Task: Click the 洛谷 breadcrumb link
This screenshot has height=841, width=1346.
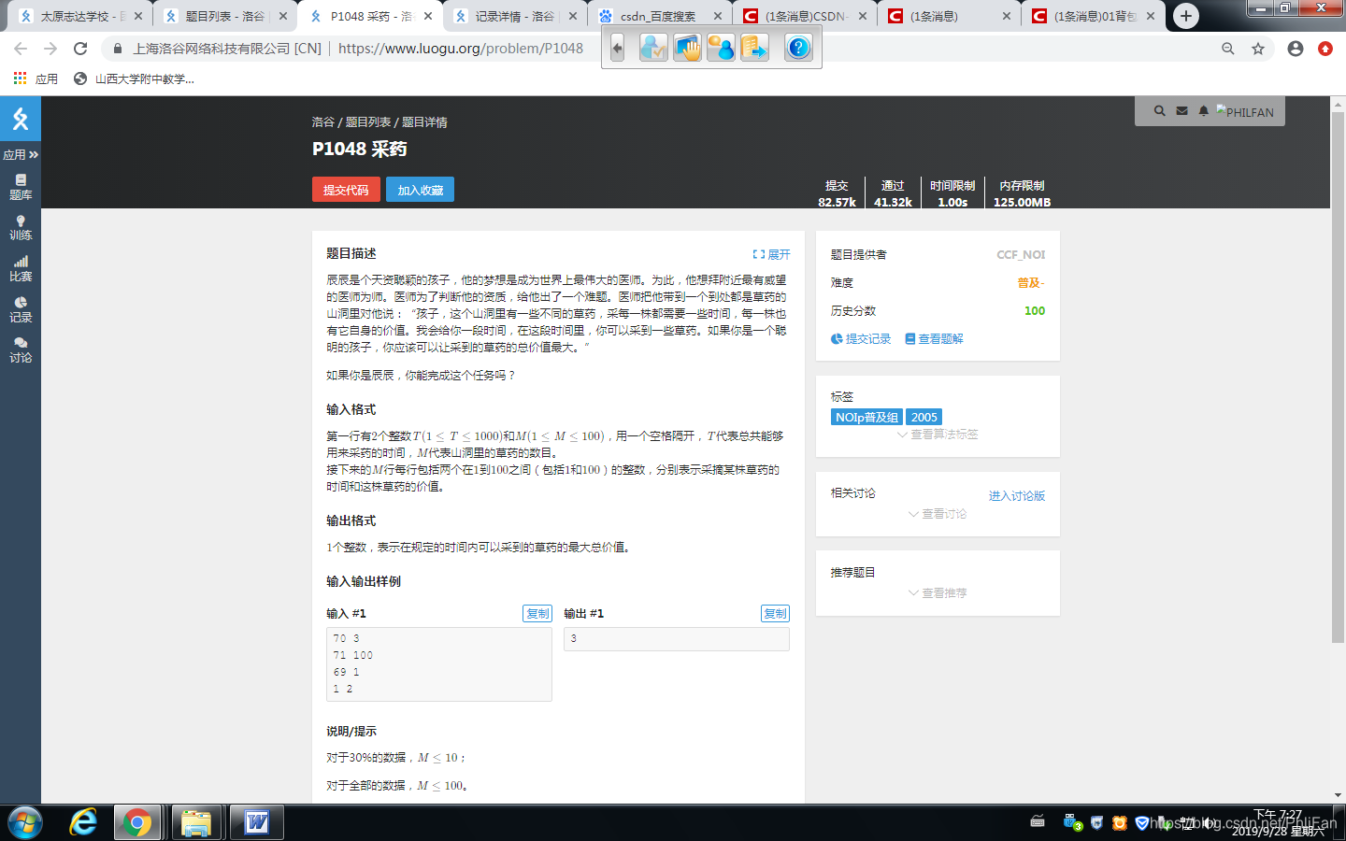Action: click(x=322, y=122)
